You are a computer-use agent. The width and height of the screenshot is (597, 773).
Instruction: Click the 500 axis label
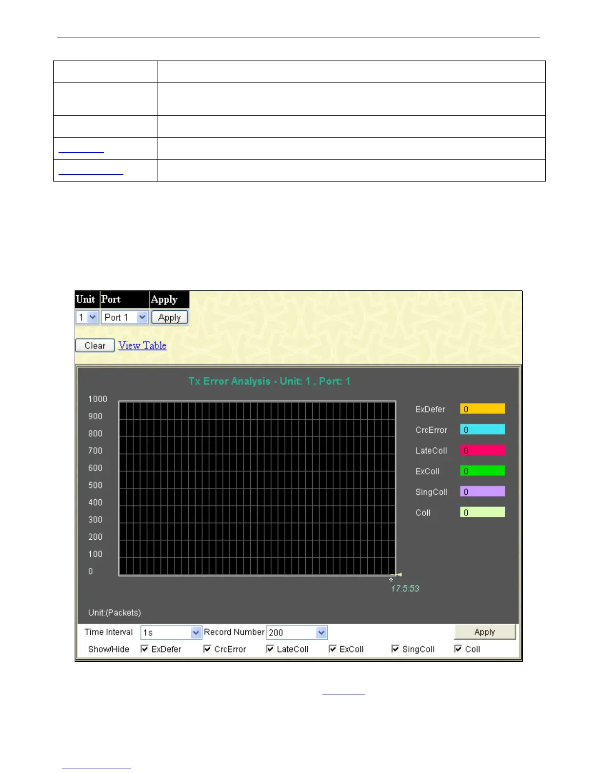pyautogui.click(x=95, y=485)
